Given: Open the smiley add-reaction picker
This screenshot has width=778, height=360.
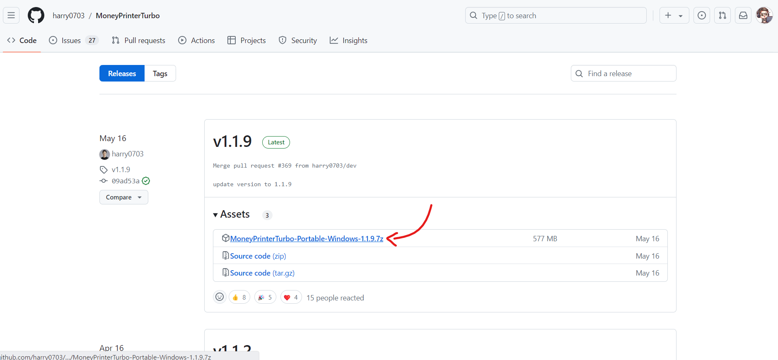Looking at the screenshot, I should (x=220, y=297).
